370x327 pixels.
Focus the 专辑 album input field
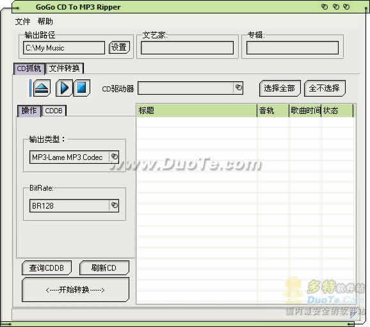pos(293,47)
